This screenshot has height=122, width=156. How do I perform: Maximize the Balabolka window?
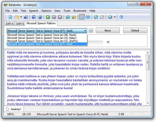click(137, 4)
